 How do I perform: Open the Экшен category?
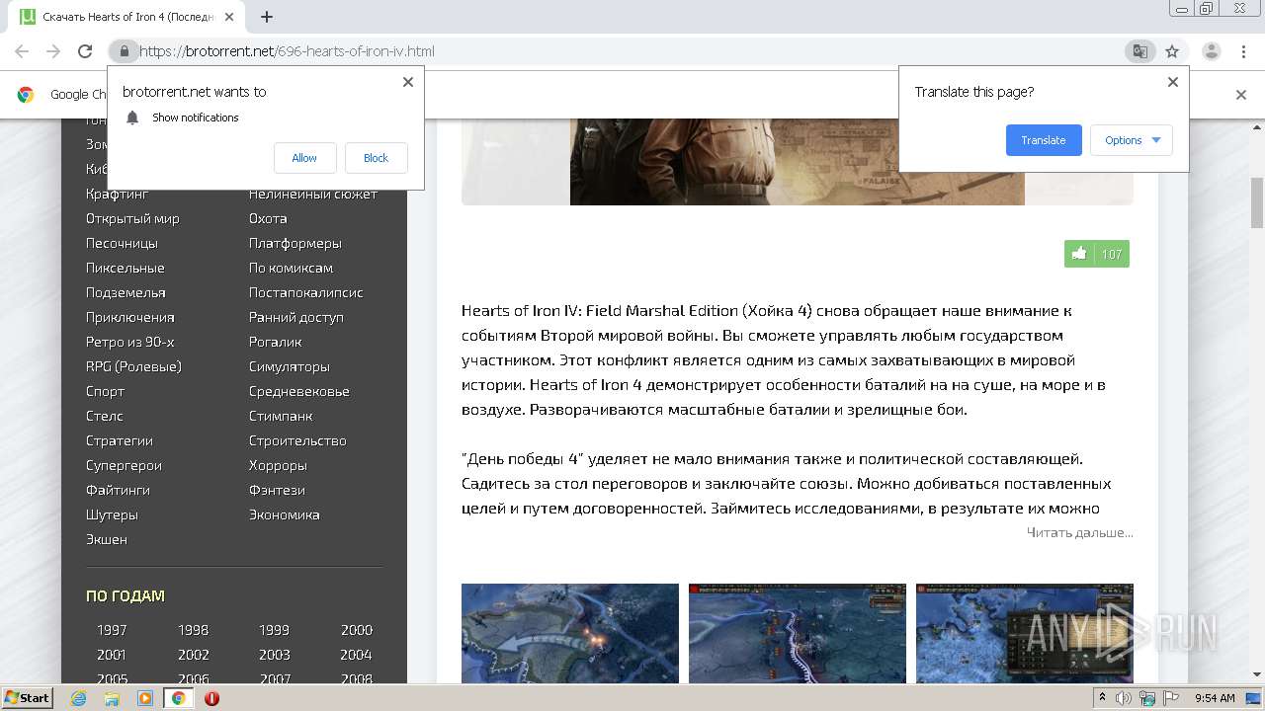[107, 539]
